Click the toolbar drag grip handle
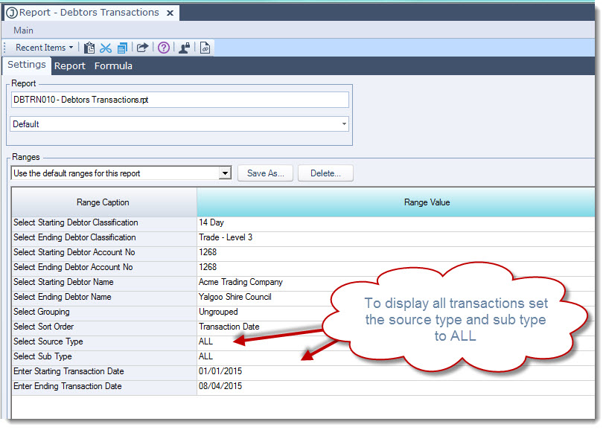Viewport: 606px width, 430px height. [5, 48]
